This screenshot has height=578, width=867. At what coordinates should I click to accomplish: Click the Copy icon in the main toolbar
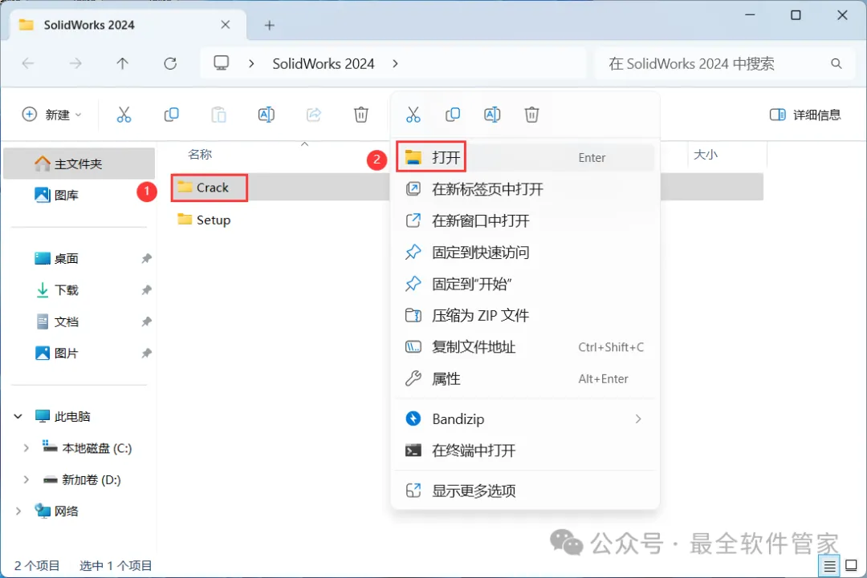(x=172, y=115)
